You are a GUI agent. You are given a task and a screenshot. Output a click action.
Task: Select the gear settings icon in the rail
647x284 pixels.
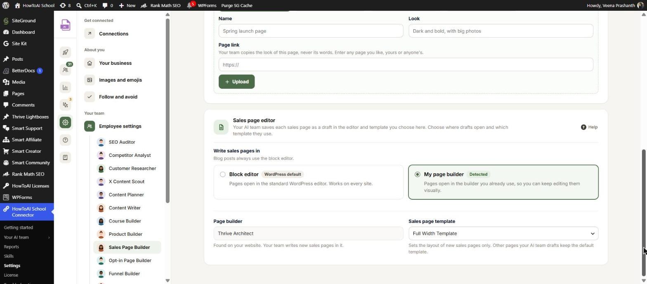tap(65, 122)
